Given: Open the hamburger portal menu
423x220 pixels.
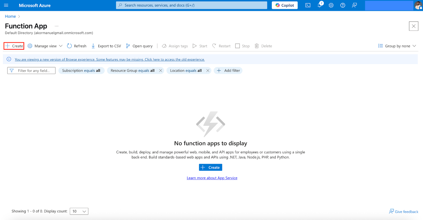Looking at the screenshot, I should tap(6, 5).
